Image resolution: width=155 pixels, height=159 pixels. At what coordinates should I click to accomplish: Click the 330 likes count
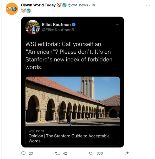[x=100, y=153]
